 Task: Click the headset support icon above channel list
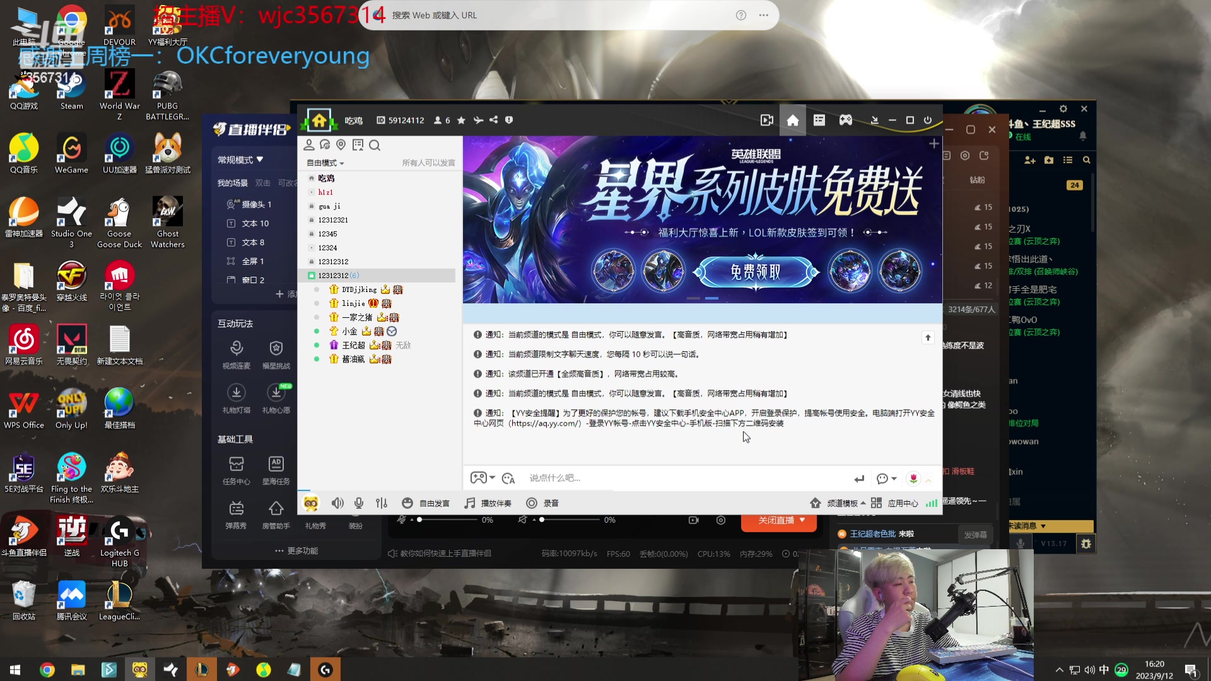pyautogui.click(x=325, y=145)
